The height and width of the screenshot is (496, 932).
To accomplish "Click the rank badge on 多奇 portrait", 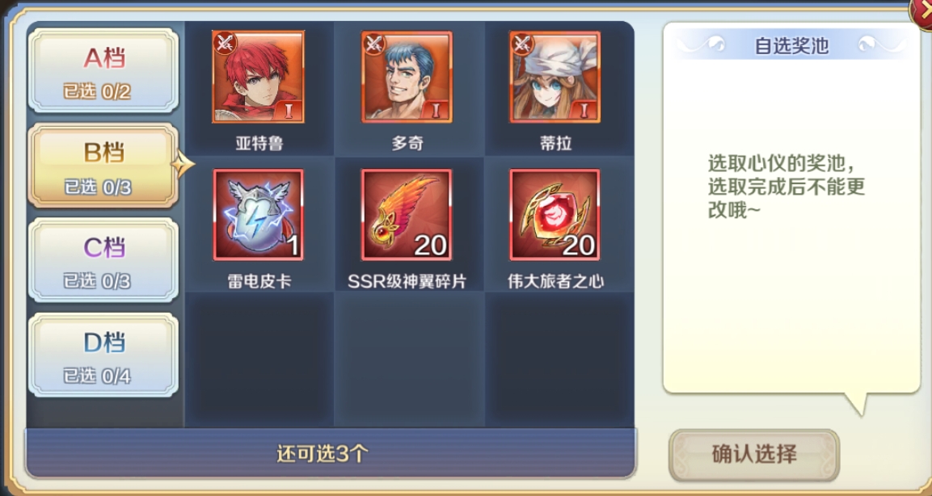I will [437, 109].
